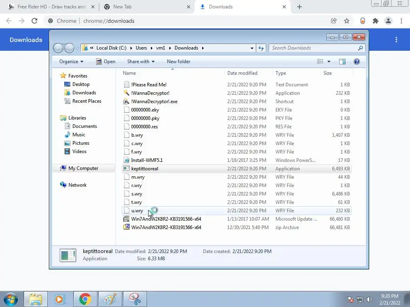Open a new Chrome tab
410x307 pixels.
299,7
